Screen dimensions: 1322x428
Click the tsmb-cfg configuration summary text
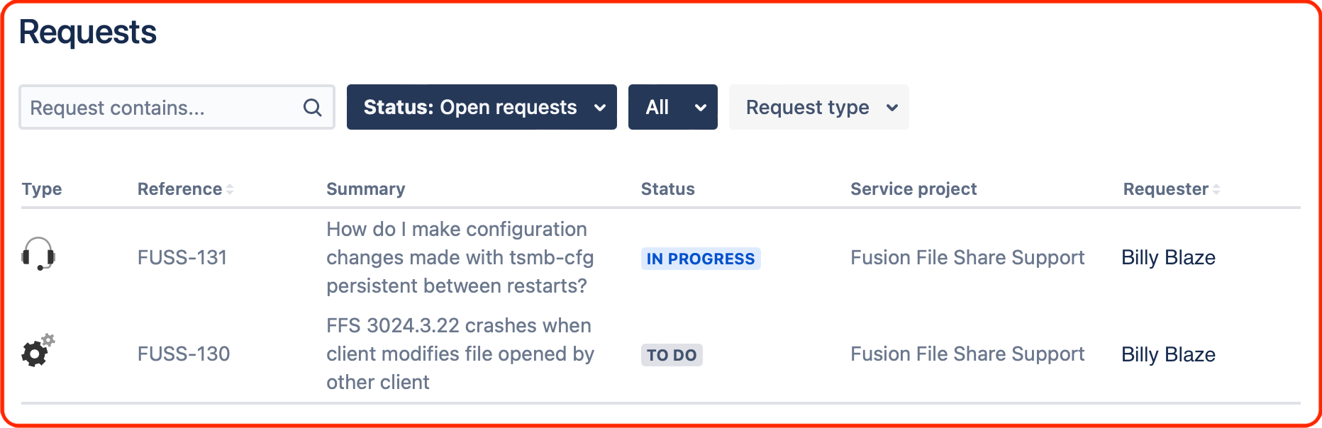coord(456,257)
